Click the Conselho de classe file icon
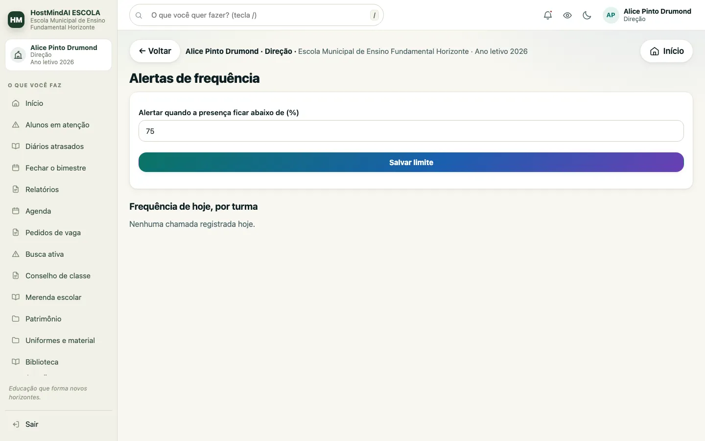 coord(16,276)
